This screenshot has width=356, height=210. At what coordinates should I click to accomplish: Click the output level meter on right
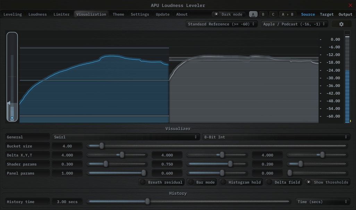347,77
